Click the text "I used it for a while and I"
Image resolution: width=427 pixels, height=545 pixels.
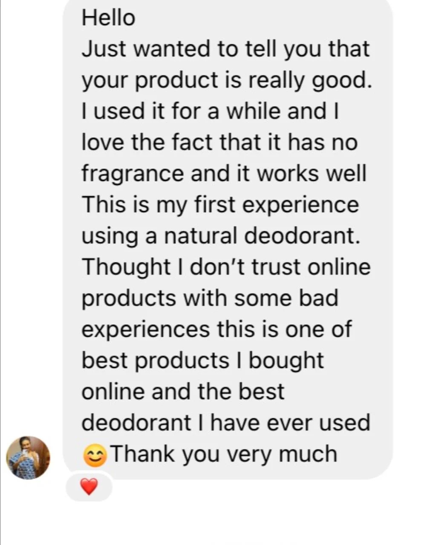tap(210, 112)
